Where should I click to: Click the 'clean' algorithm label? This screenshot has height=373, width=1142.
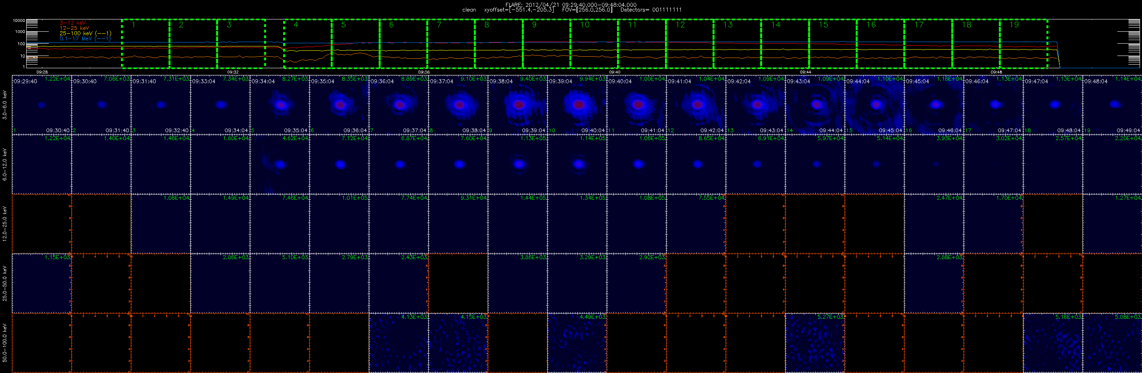click(469, 10)
